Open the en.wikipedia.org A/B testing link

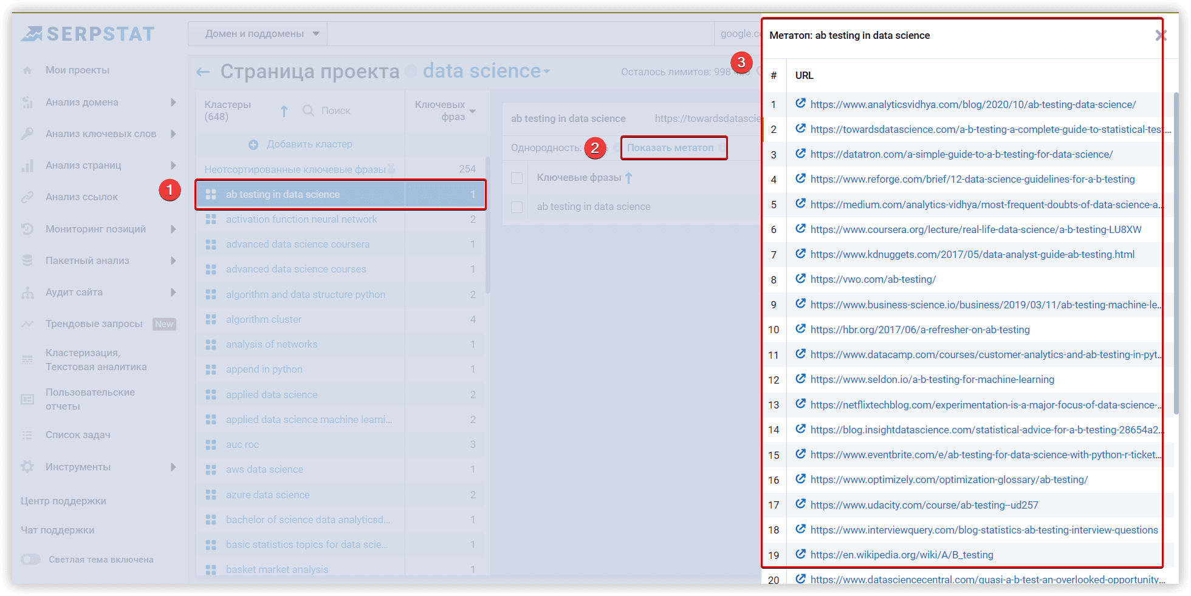[901, 555]
